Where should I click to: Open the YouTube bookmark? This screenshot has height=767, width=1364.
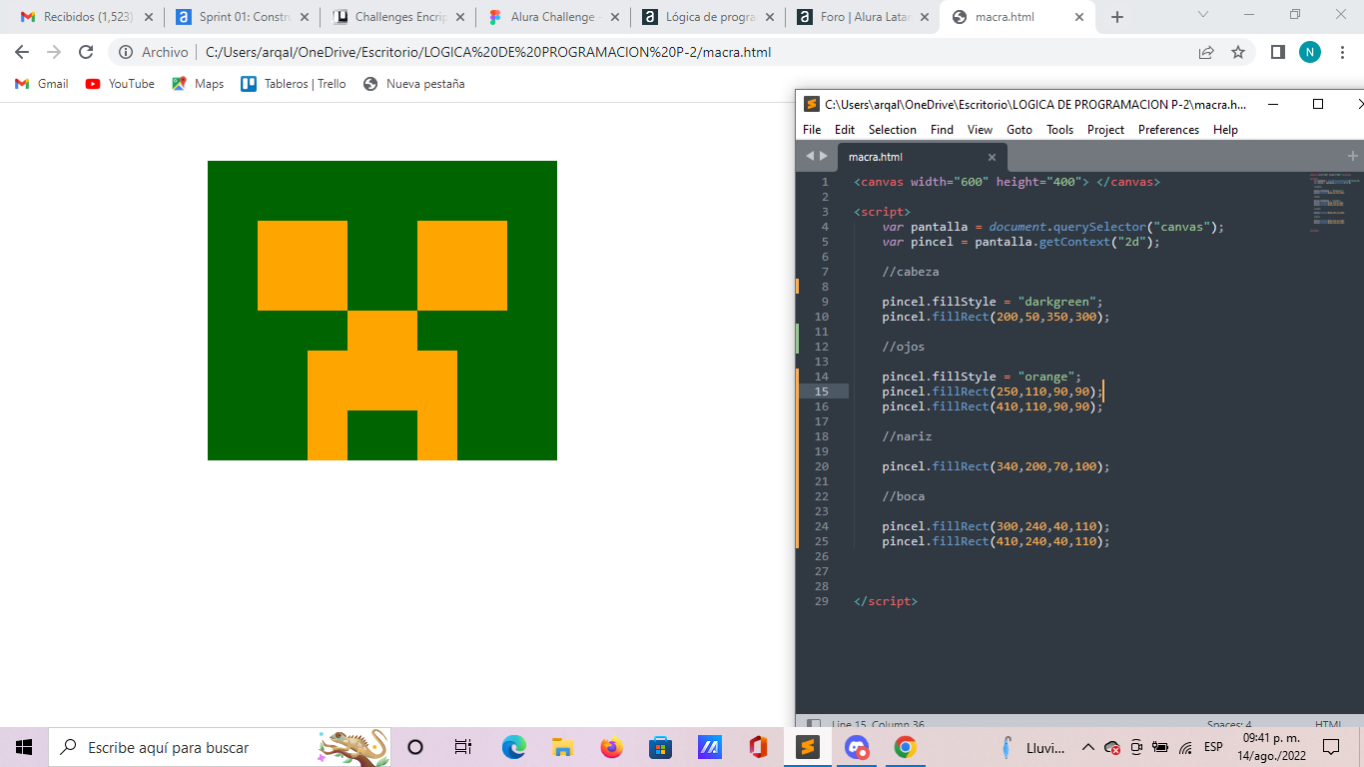point(120,84)
